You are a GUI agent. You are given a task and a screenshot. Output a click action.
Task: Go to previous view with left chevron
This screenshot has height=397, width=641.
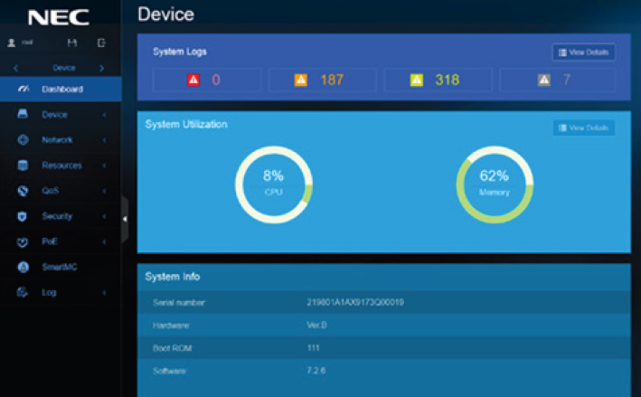[16, 68]
